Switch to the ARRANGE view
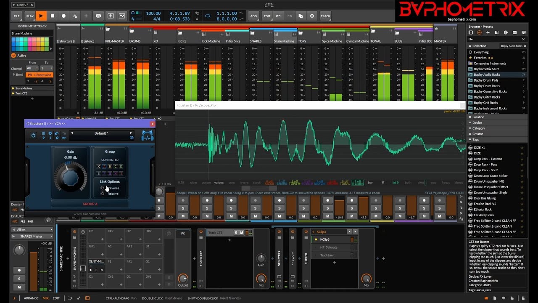The image size is (538, 303). 31,298
